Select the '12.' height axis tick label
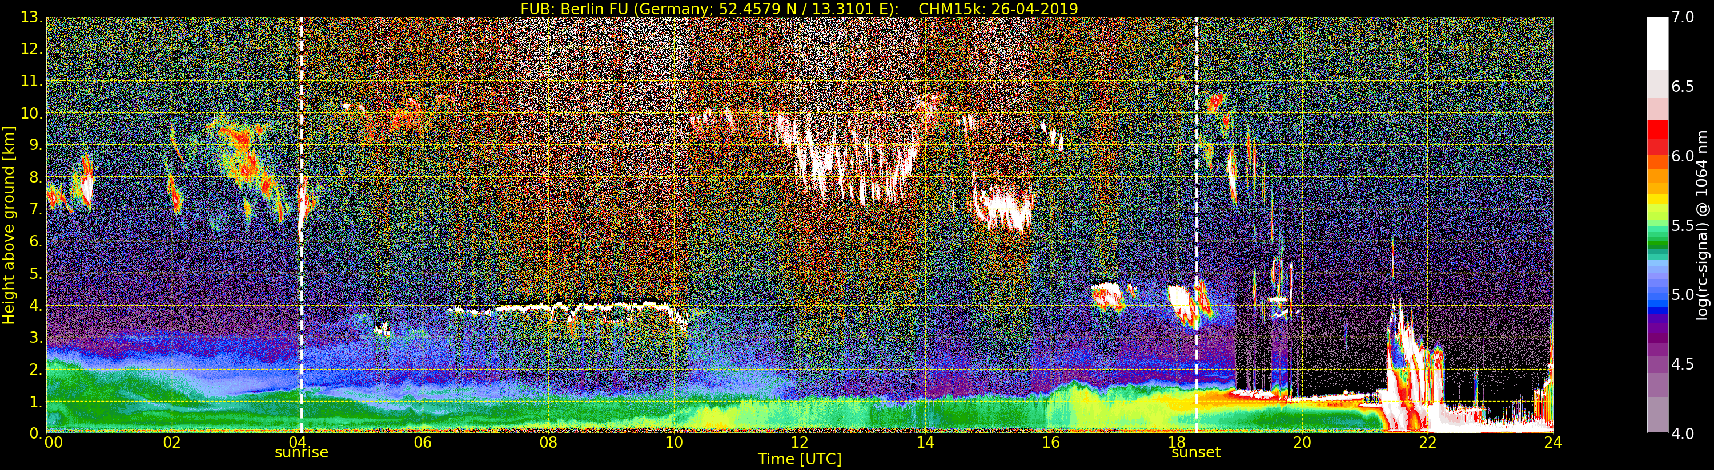This screenshot has width=1714, height=470. tap(31, 49)
